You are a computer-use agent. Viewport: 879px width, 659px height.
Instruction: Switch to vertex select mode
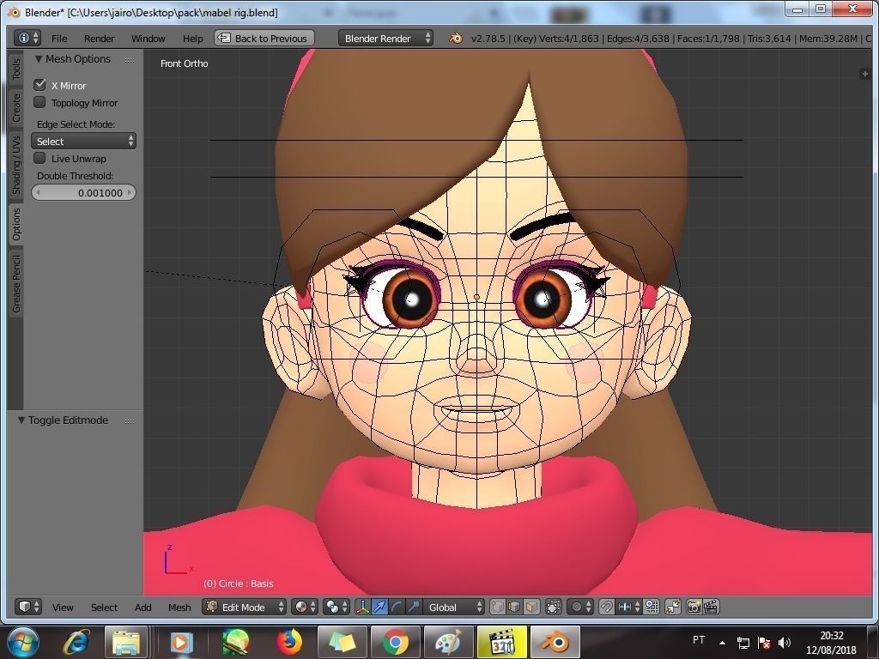[498, 607]
